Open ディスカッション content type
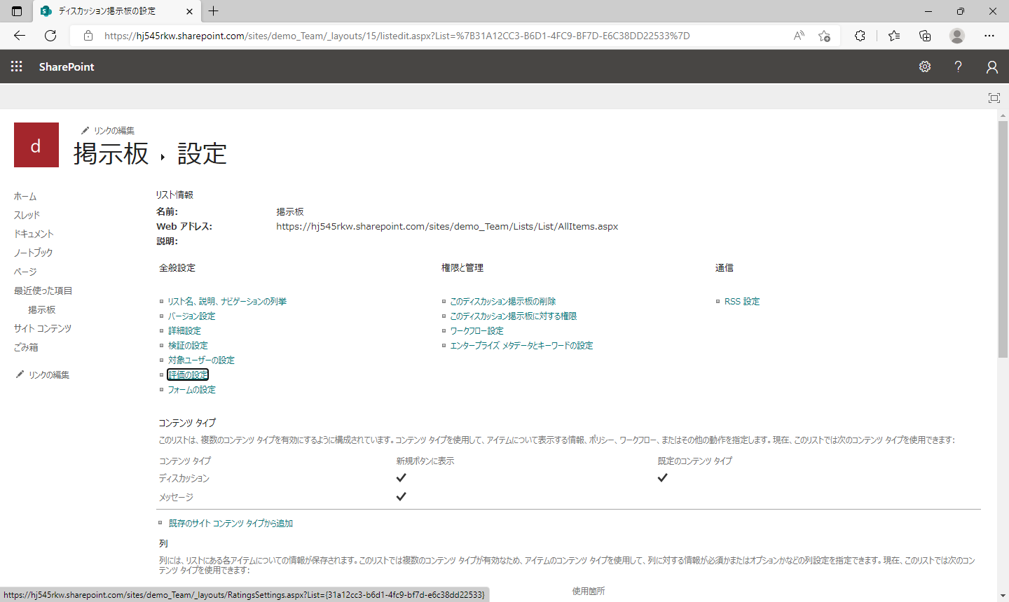1009x602 pixels. (x=184, y=478)
